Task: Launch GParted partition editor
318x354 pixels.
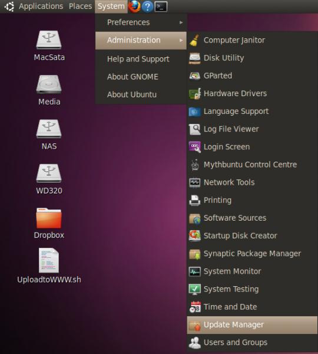Action: (252, 76)
